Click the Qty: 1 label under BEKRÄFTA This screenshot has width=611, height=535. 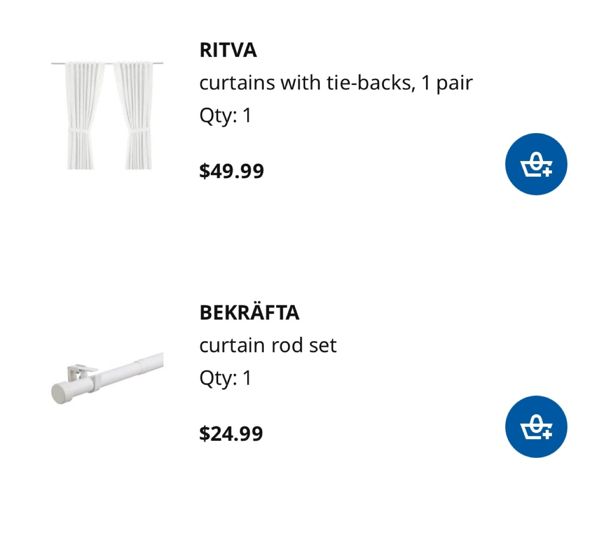click(225, 378)
